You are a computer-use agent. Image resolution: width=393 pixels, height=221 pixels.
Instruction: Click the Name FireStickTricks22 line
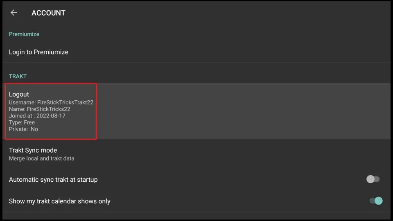pyautogui.click(x=40, y=109)
